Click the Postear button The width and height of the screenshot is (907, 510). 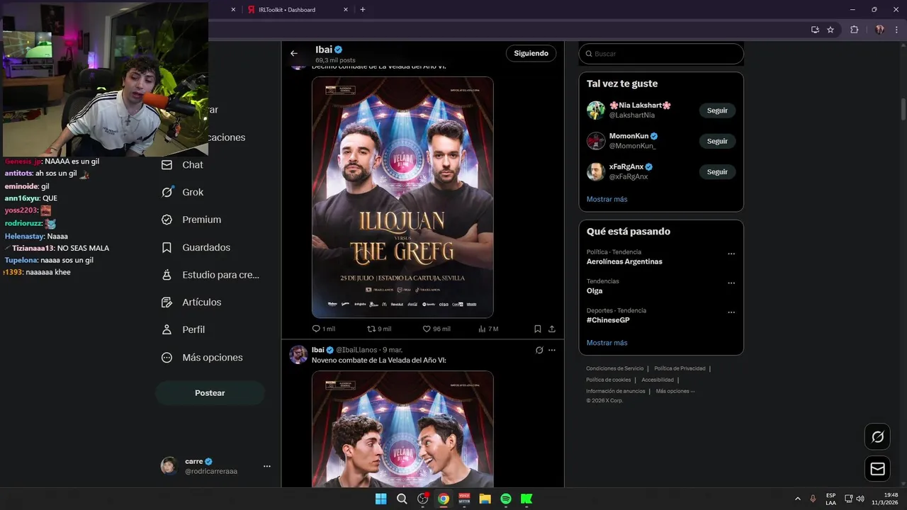tap(210, 393)
